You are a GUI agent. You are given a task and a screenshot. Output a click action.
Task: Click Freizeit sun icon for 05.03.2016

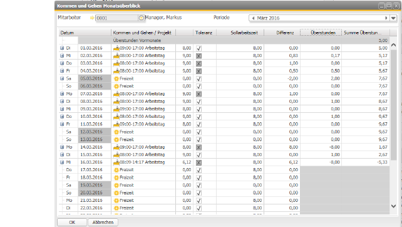(x=116, y=78)
